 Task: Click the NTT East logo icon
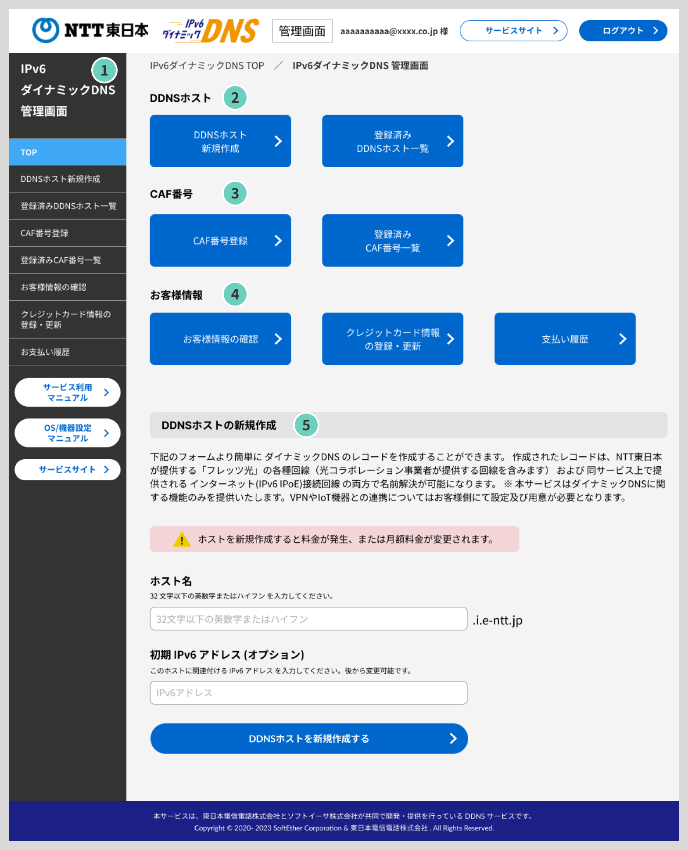coord(46,30)
